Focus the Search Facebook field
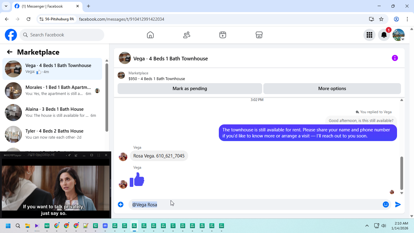 [x=62, y=35]
